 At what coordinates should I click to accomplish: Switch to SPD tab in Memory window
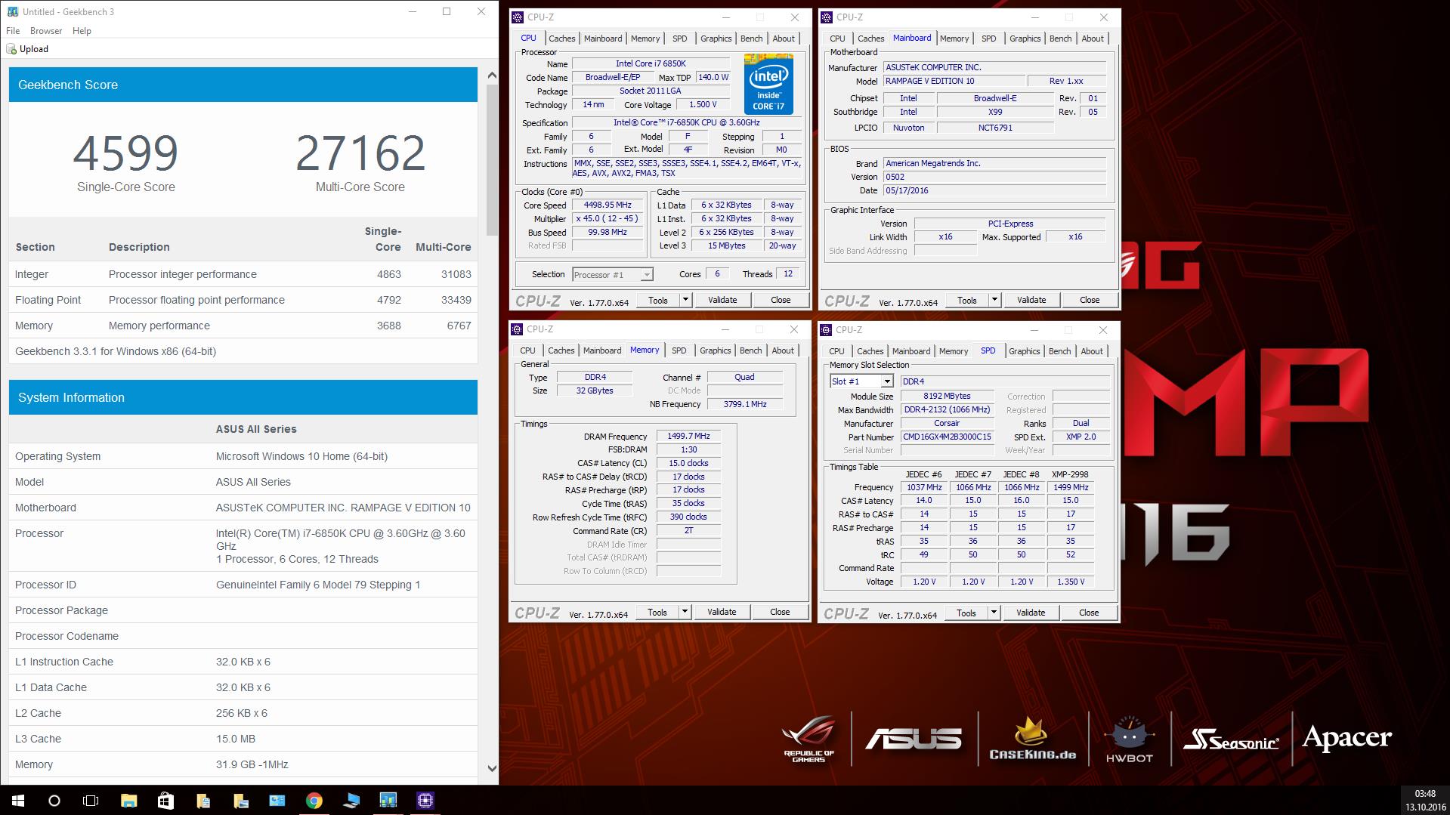pyautogui.click(x=679, y=350)
